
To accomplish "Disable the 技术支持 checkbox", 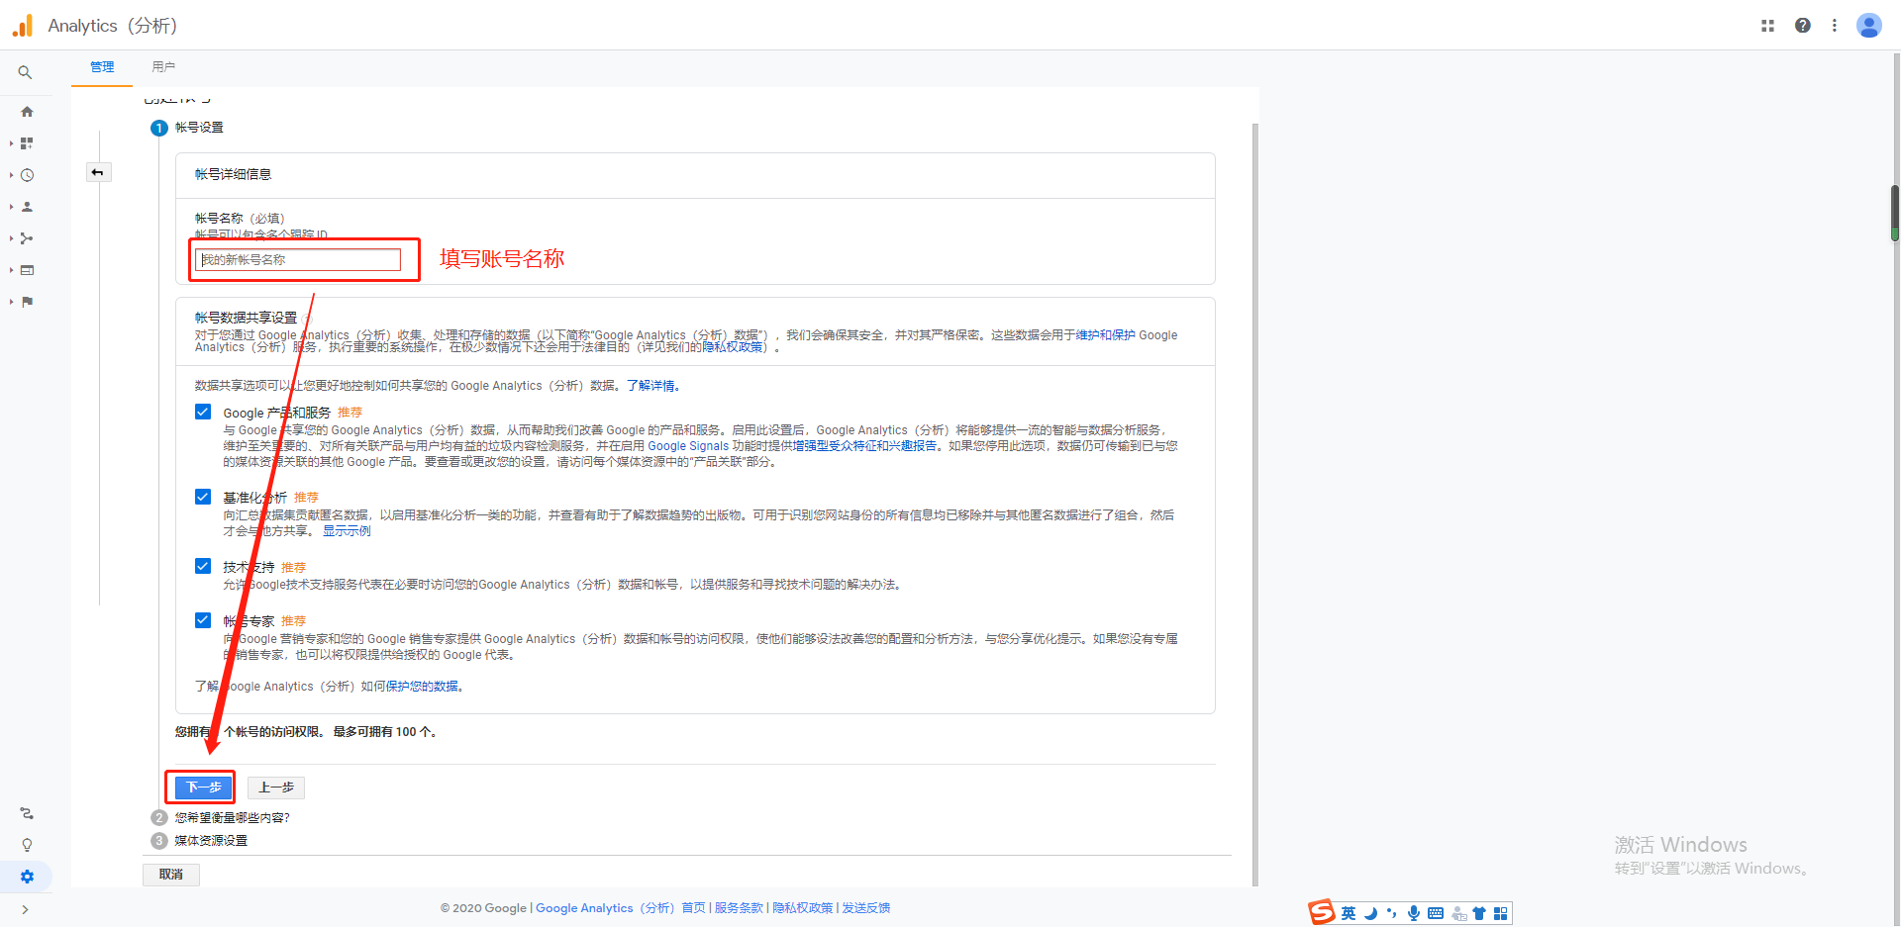I will tap(203, 566).
